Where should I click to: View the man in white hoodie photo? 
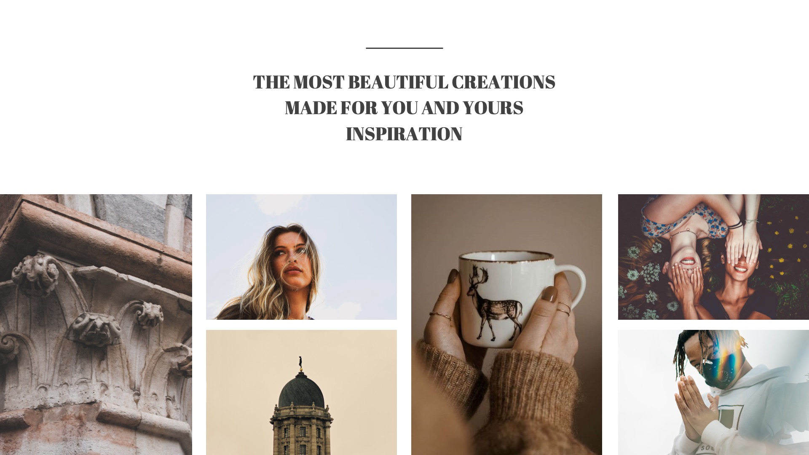(x=713, y=393)
